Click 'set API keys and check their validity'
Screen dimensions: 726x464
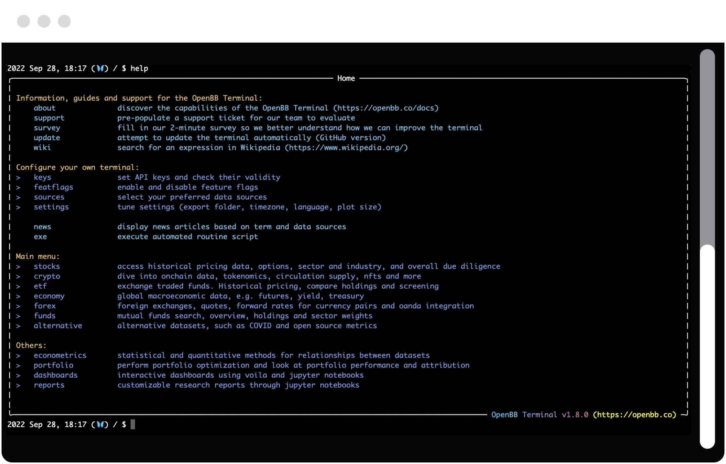click(199, 177)
